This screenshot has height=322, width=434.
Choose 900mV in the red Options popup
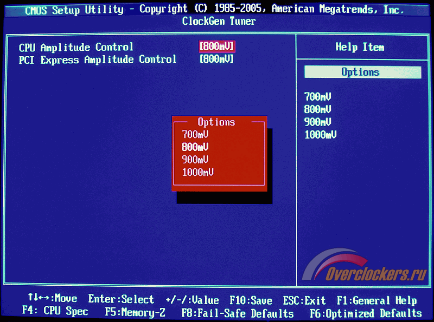(x=195, y=160)
